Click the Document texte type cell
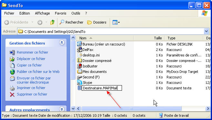The image size is (212, 120). (179, 88)
